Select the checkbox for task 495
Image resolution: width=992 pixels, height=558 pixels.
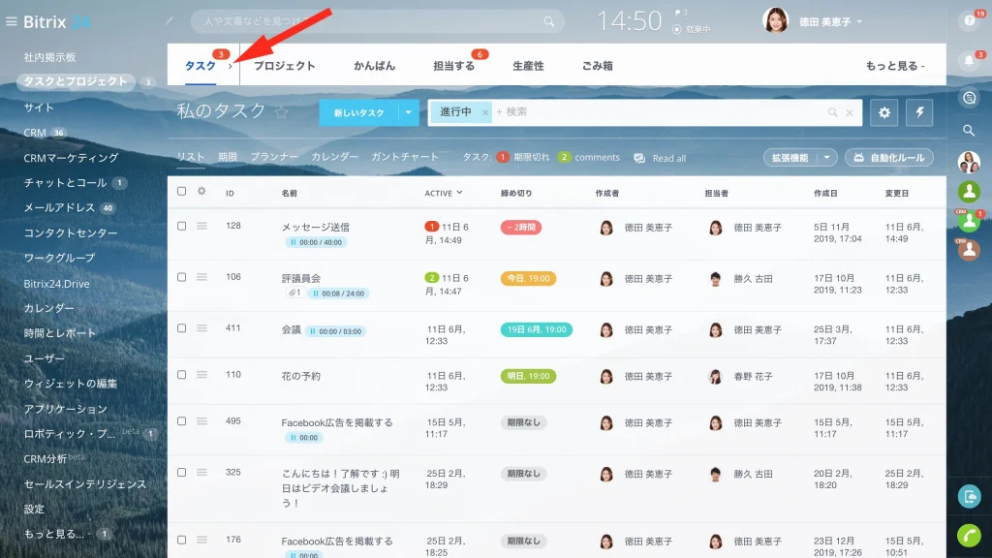[x=181, y=421]
